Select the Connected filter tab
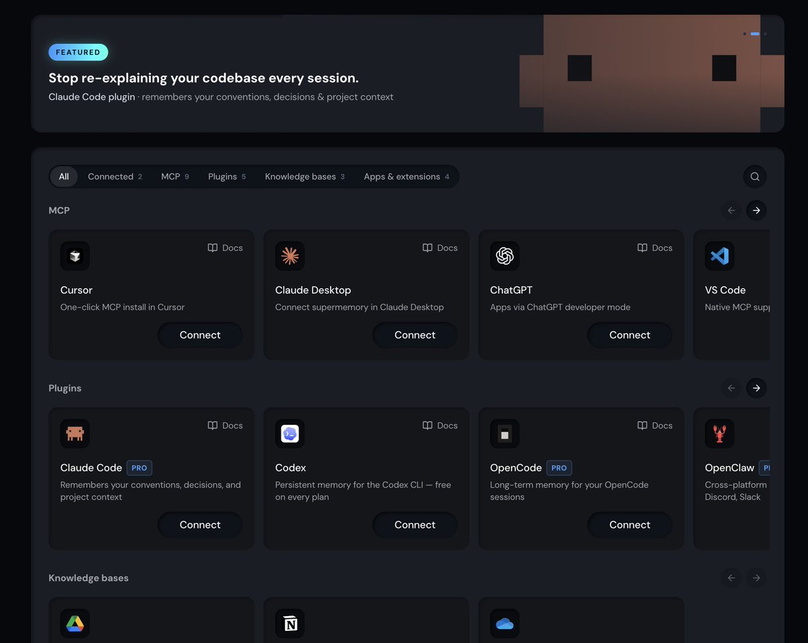Image resolution: width=808 pixels, height=643 pixels. tap(114, 176)
